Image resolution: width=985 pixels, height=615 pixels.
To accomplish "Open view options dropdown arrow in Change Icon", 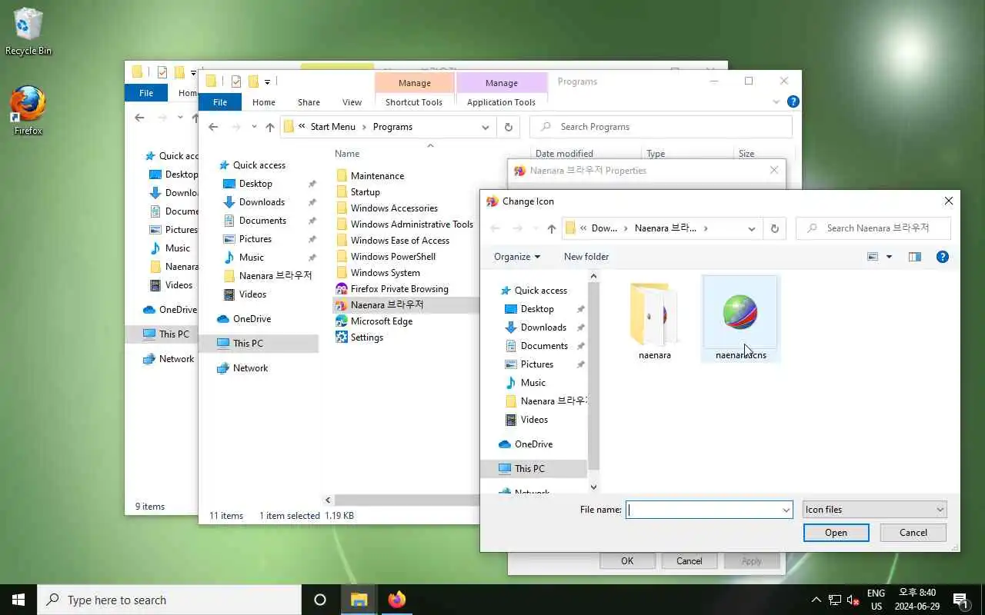I will [x=889, y=257].
